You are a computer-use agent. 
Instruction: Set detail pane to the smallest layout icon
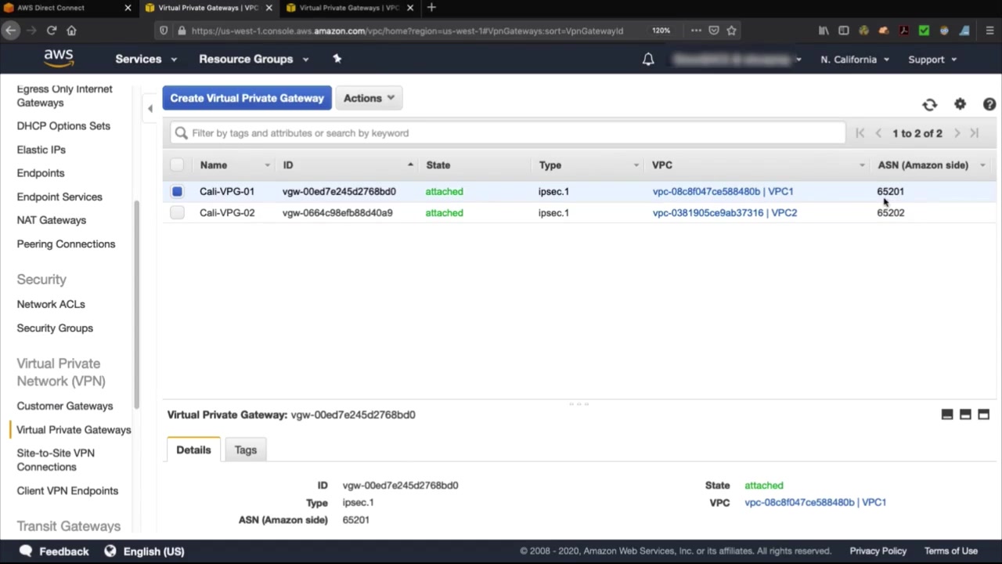coord(947,414)
